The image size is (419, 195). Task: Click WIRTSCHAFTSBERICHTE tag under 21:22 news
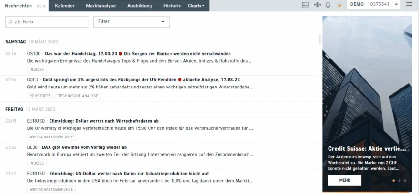51,189
